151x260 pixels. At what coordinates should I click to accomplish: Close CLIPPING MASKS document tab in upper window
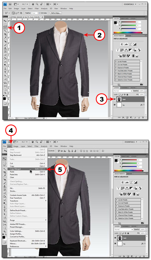click(x=42, y=17)
